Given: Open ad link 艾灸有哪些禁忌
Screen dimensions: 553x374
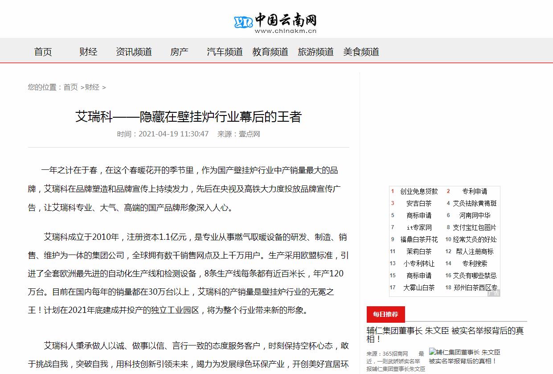Looking at the screenshot, I should (475, 275).
